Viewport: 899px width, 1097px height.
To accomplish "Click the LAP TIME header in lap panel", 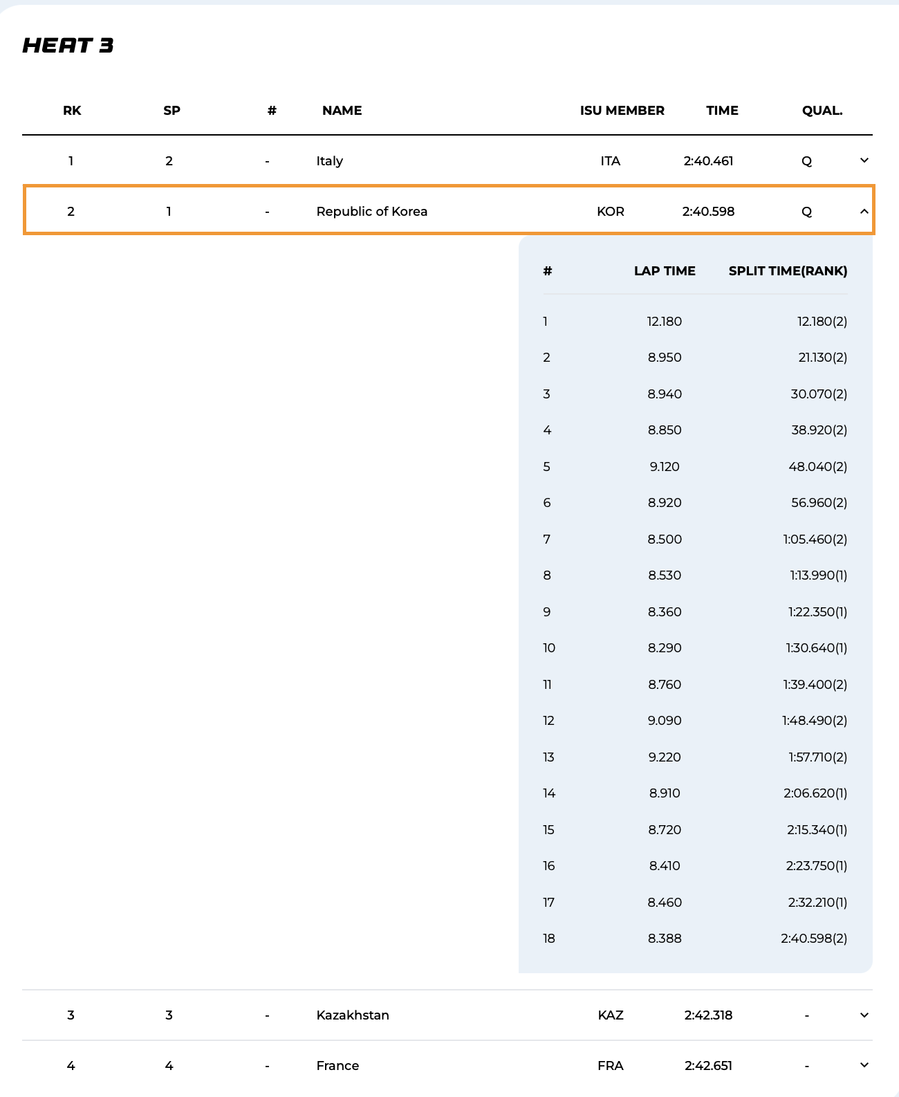I will point(665,271).
